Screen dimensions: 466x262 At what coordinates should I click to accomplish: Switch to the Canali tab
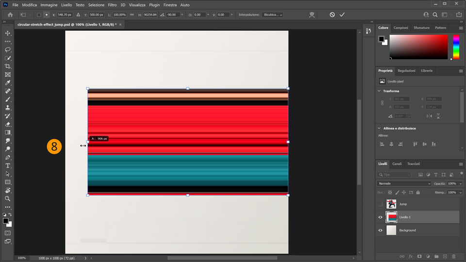pos(397,164)
